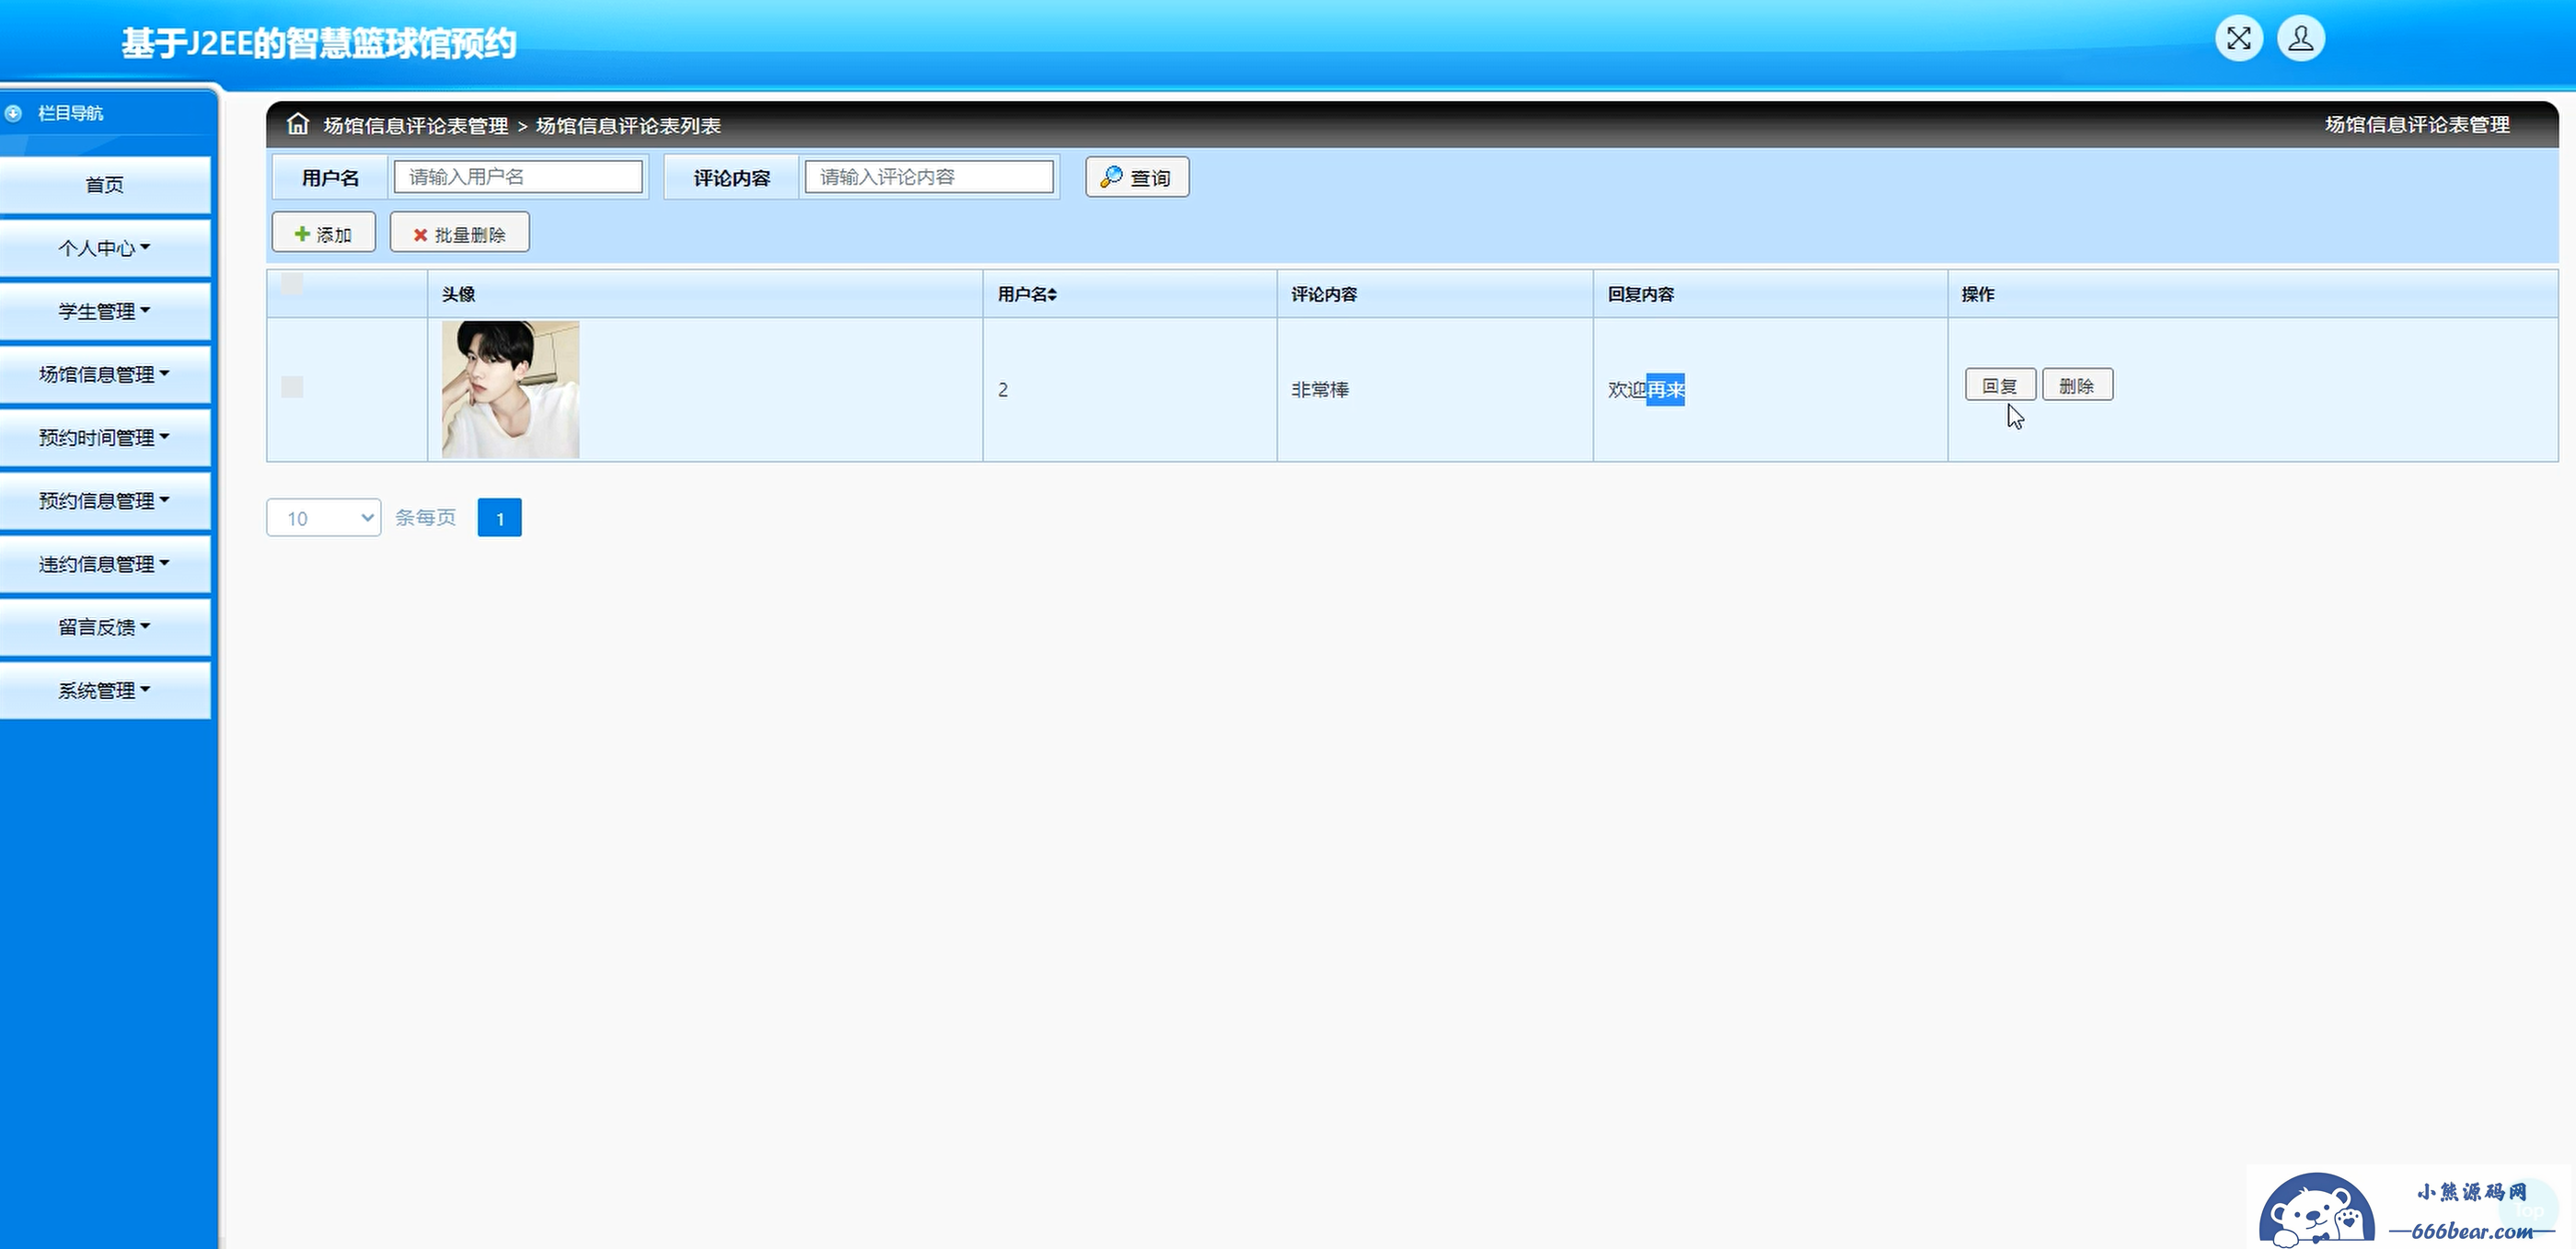2576x1249 pixels.
Task: Click the 栏目导航 collapse arrow icon
Action: tap(13, 113)
